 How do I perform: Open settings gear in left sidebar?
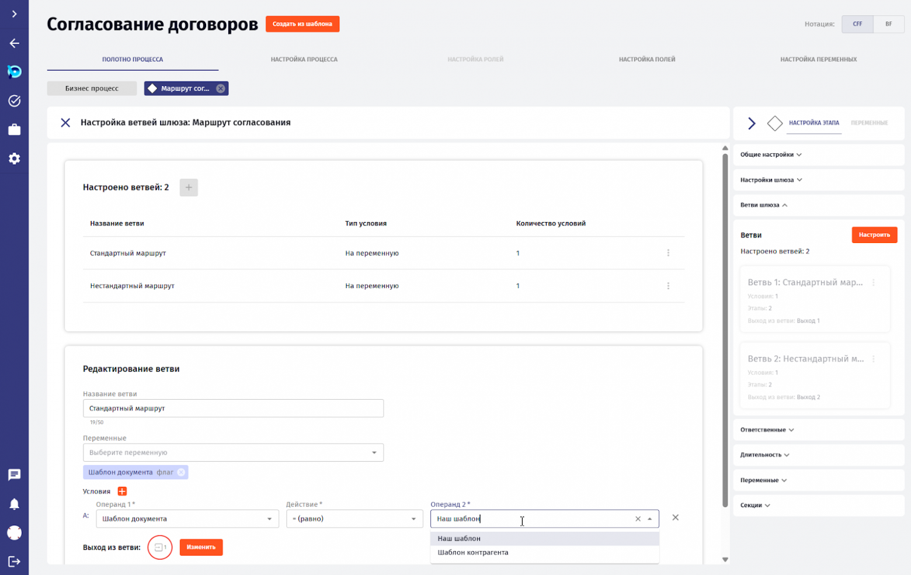pos(14,158)
